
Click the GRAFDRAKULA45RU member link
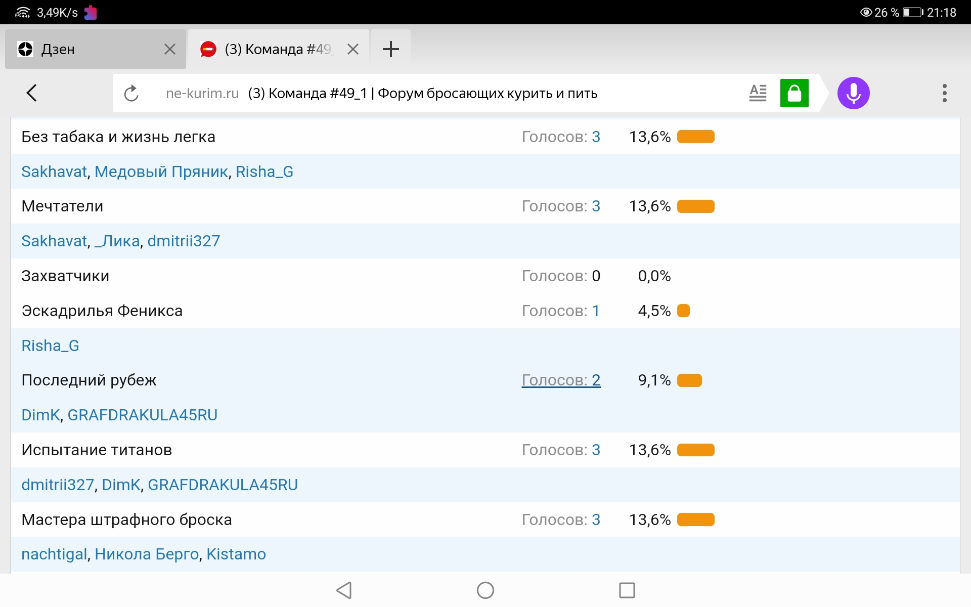[142, 415]
